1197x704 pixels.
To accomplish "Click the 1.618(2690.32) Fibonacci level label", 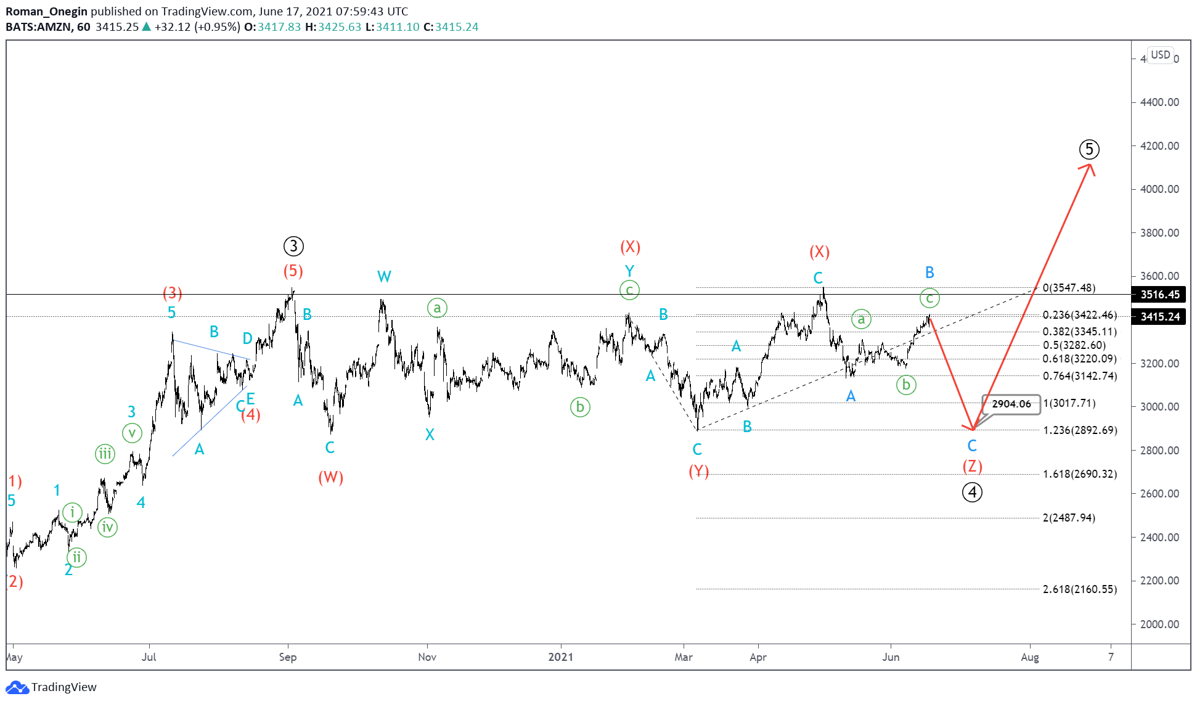I will [x=1079, y=474].
